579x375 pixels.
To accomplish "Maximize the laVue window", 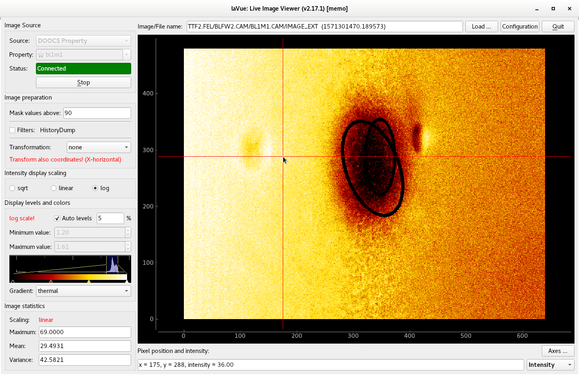I will click(553, 9).
